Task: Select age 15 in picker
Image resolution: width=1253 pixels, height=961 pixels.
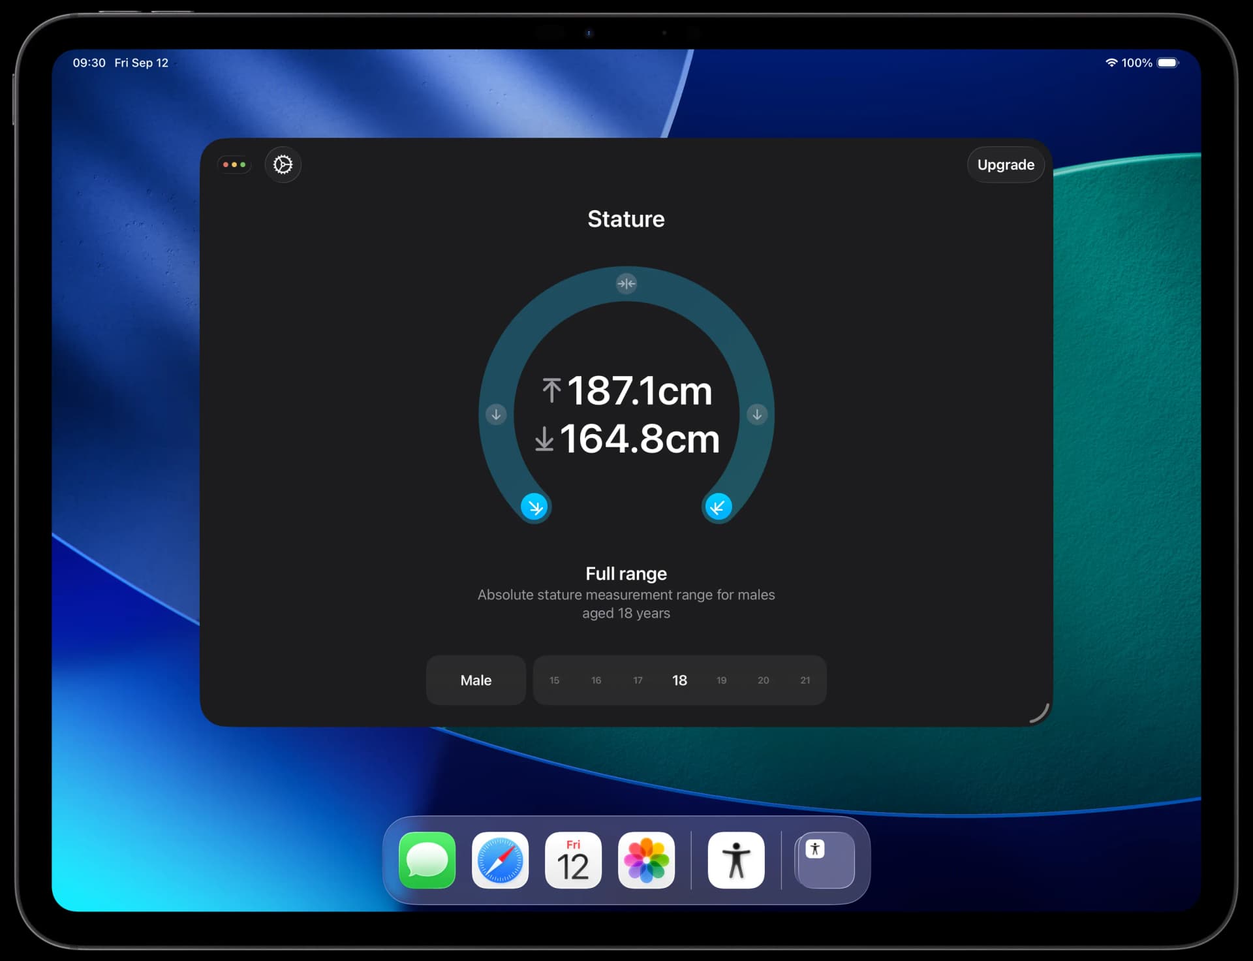Action: click(x=554, y=680)
